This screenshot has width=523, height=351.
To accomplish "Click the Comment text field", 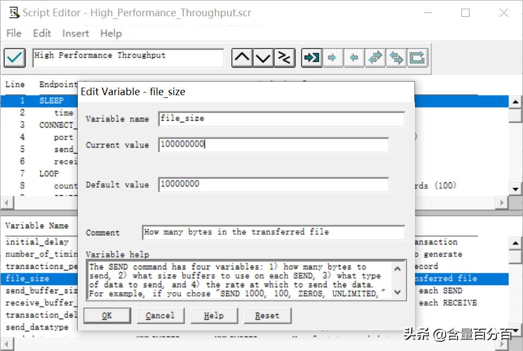I will (x=273, y=233).
